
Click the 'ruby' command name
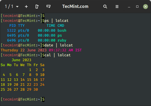(x=62, y=40)
